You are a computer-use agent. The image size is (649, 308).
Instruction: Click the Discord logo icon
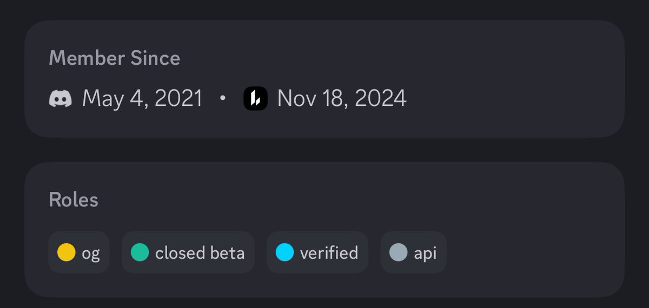(60, 99)
